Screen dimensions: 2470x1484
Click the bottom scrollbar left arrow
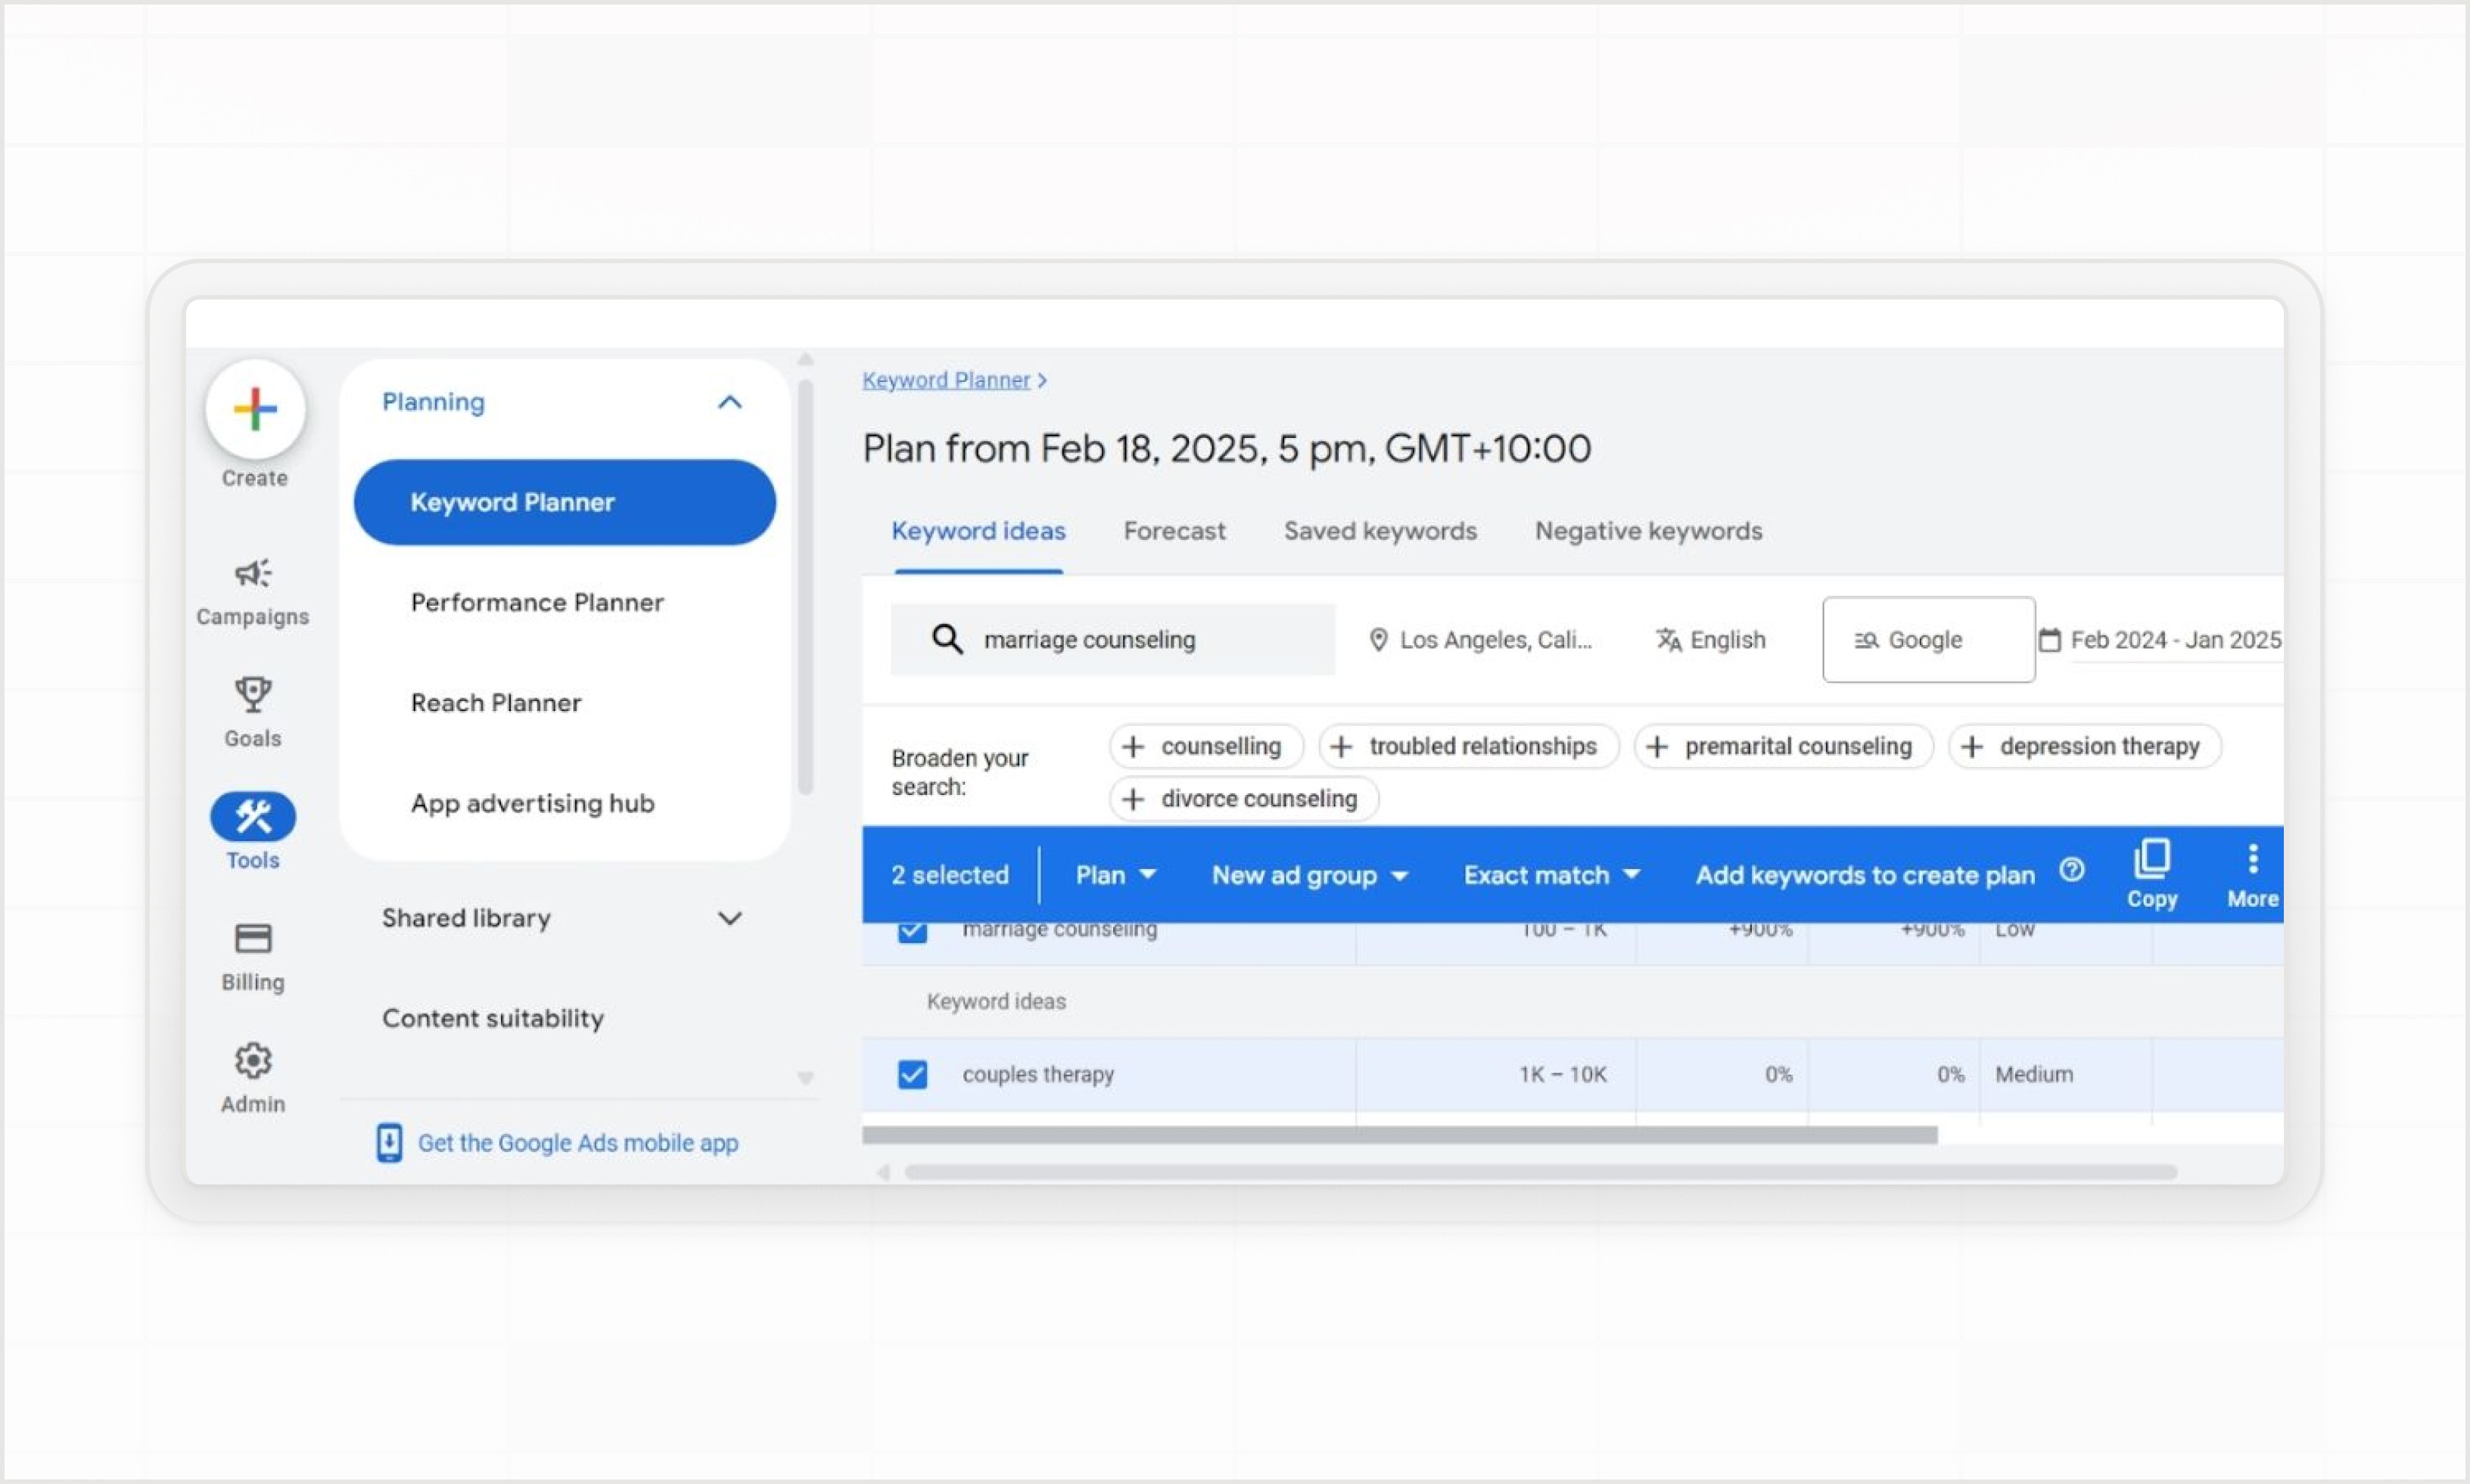[882, 1172]
